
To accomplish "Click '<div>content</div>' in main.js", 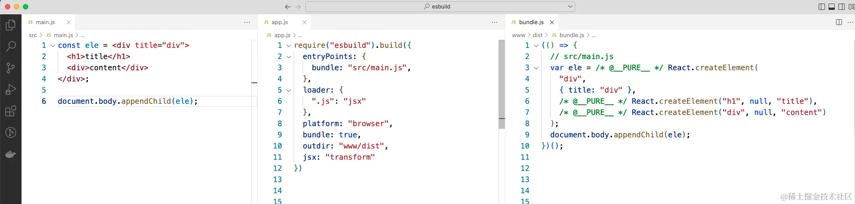I will click(x=108, y=68).
